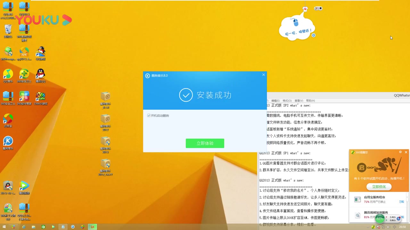The image size is (410, 230).
Task: Close the 360提醒您 popup
Action: [x=406, y=152]
